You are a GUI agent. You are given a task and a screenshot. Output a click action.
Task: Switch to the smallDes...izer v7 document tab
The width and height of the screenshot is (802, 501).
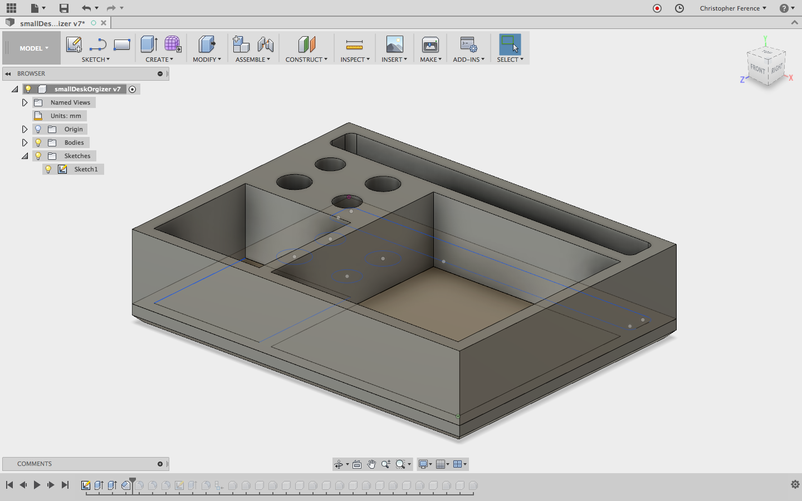click(x=52, y=23)
